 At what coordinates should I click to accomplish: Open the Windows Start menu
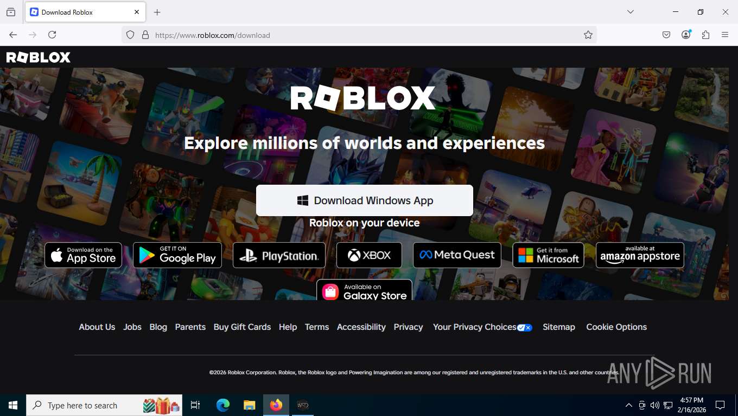pos(13,405)
